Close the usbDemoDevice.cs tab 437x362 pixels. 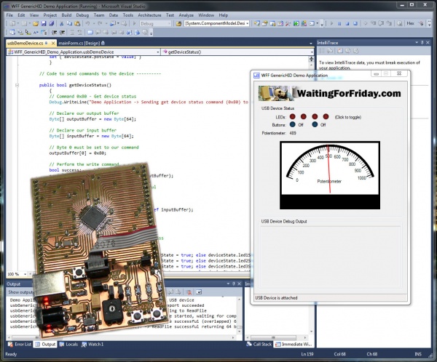[x=53, y=43]
